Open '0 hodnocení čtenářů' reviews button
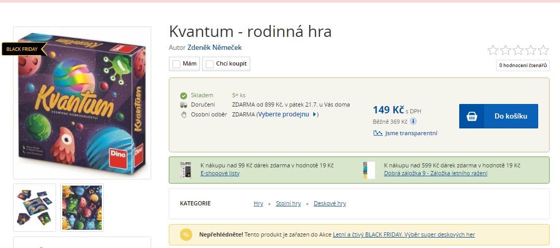 coord(523,66)
